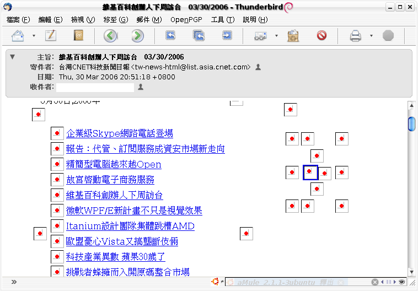This screenshot has height=291, width=418.
Task: Print the message
Action: click(356, 36)
